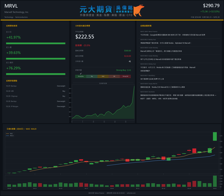This screenshot has height=196, width=224.
Task: Click the tallest green volume bar
Action: pyautogui.click(x=215, y=181)
